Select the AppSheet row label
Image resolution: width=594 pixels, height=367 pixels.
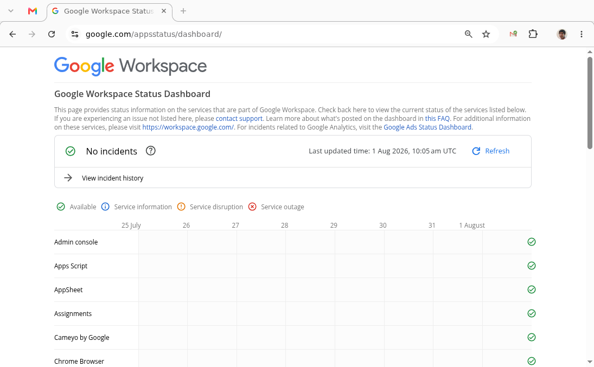pos(68,289)
